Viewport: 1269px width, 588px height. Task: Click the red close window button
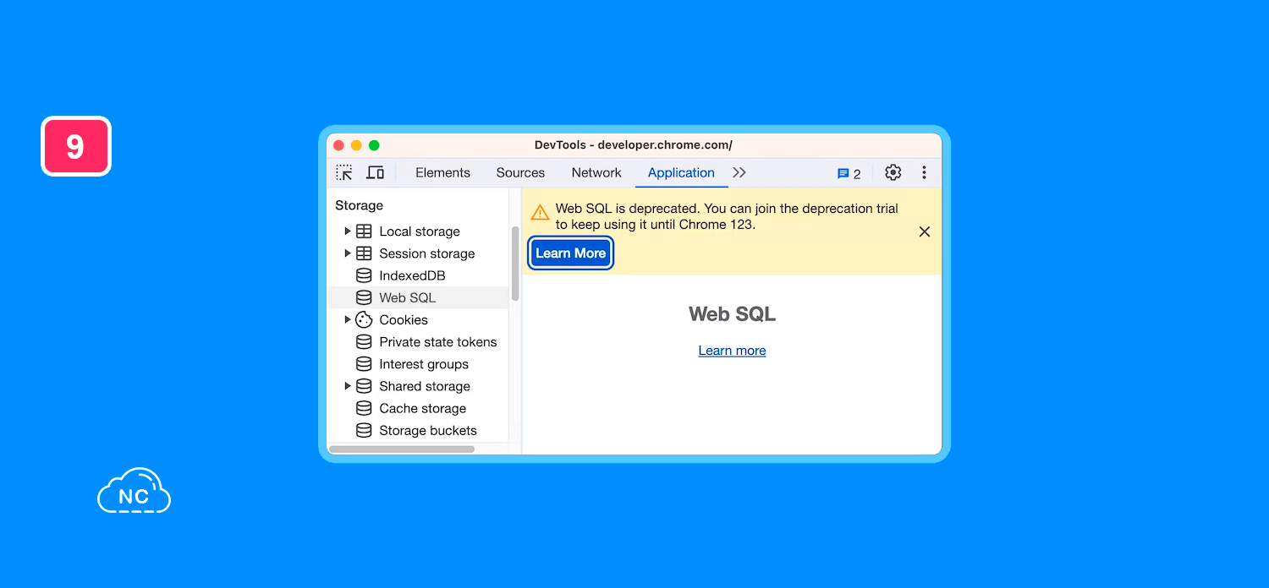(x=339, y=145)
